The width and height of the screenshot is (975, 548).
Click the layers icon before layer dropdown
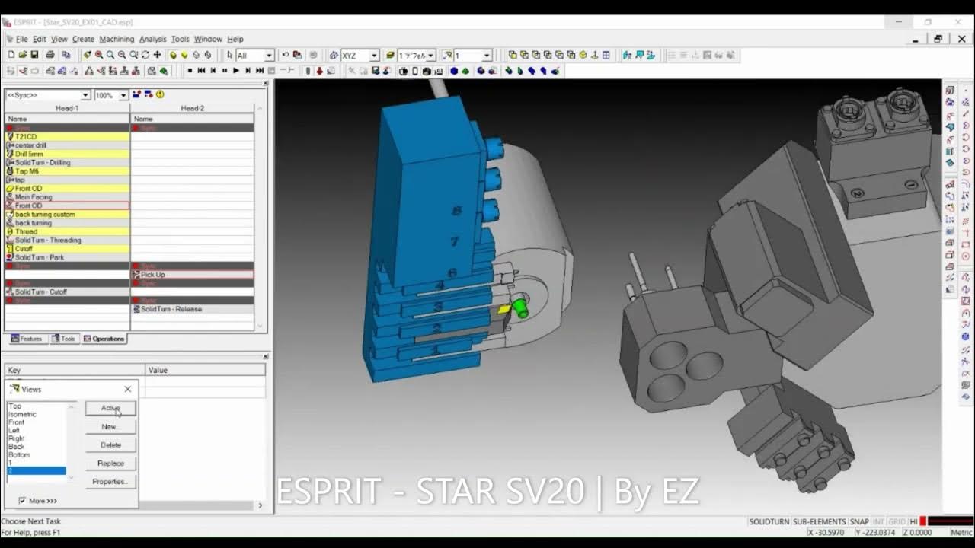click(391, 55)
